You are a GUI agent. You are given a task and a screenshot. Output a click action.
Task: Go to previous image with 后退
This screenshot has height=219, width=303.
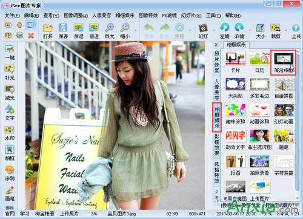79,31
